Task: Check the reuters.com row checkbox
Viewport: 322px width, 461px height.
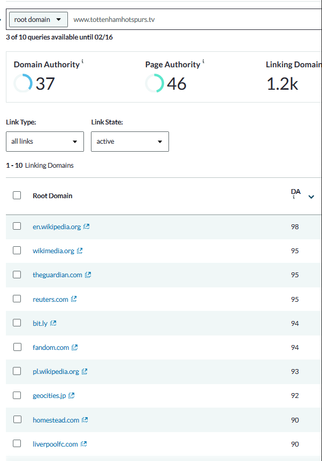Action: (x=17, y=299)
